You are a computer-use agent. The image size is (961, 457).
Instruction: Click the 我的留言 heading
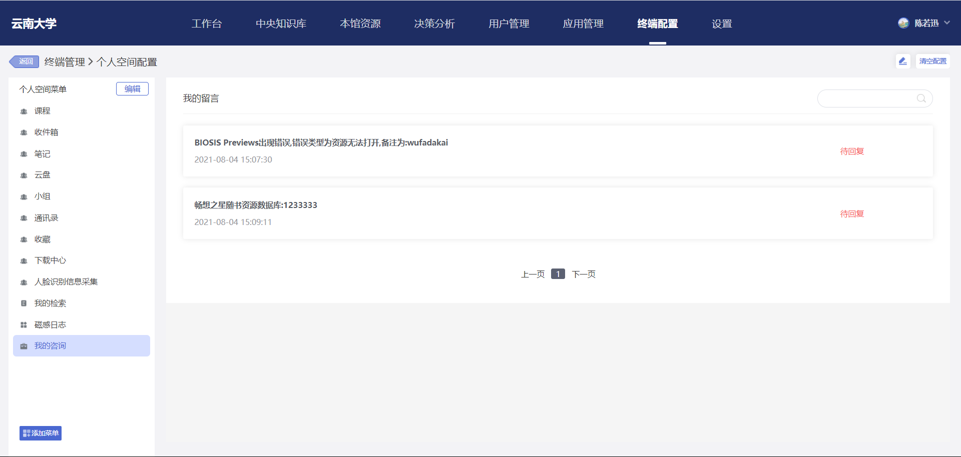[x=201, y=98]
